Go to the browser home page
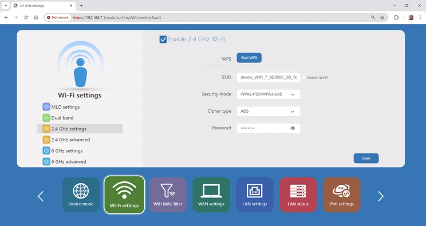This screenshot has width=426, height=226. [36, 17]
